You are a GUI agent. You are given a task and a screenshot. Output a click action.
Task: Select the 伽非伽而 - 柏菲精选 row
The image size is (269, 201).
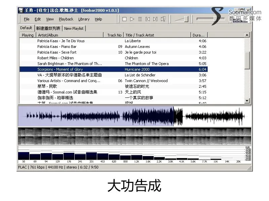pyautogui.click(x=113, y=98)
